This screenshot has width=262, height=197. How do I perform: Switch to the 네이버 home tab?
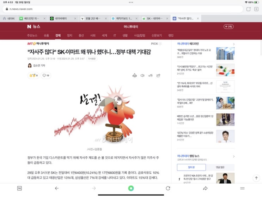(9, 18)
